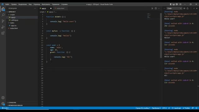Viewport: 199px width, 112px height.
Task: Clear the output panel
Action: pos(184,8)
